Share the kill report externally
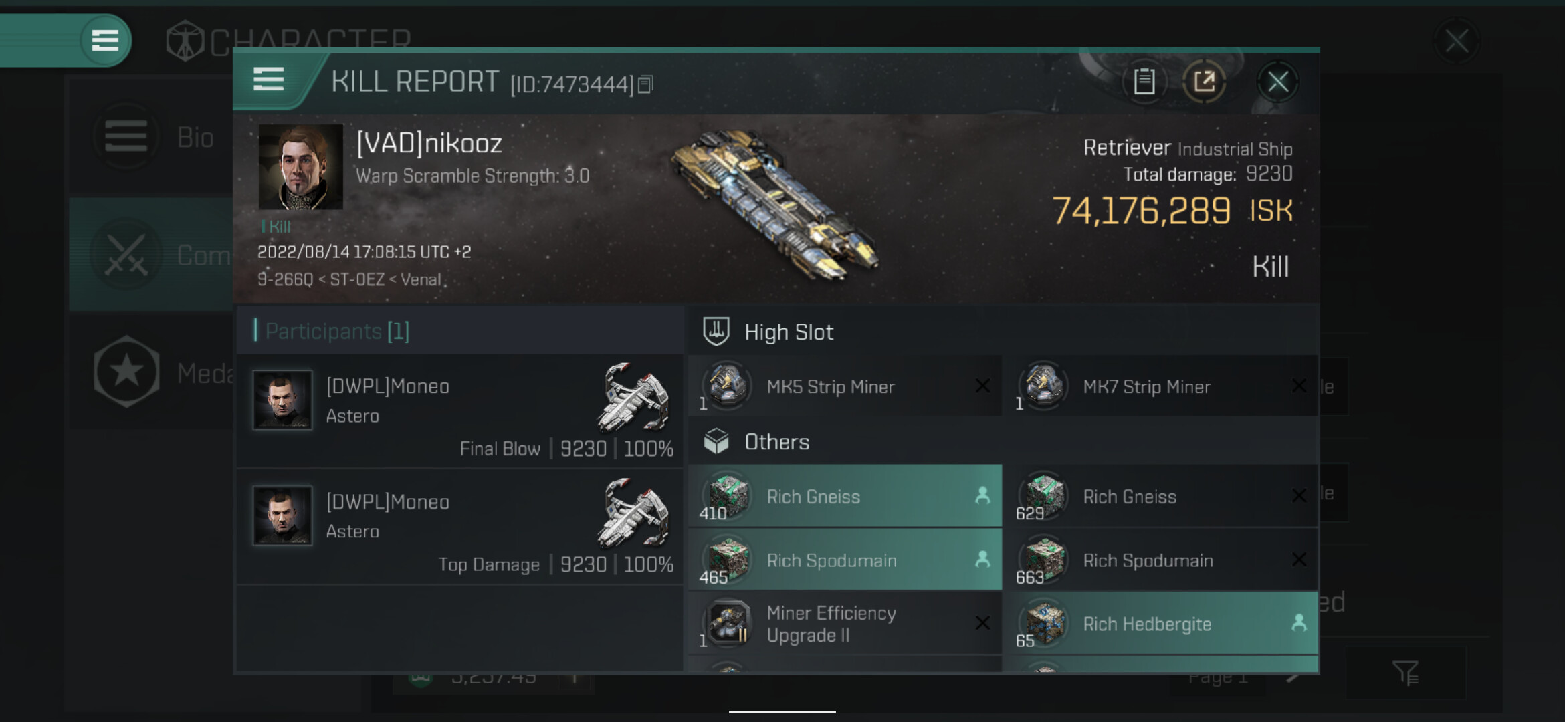The width and height of the screenshot is (1565, 722). tap(1204, 82)
